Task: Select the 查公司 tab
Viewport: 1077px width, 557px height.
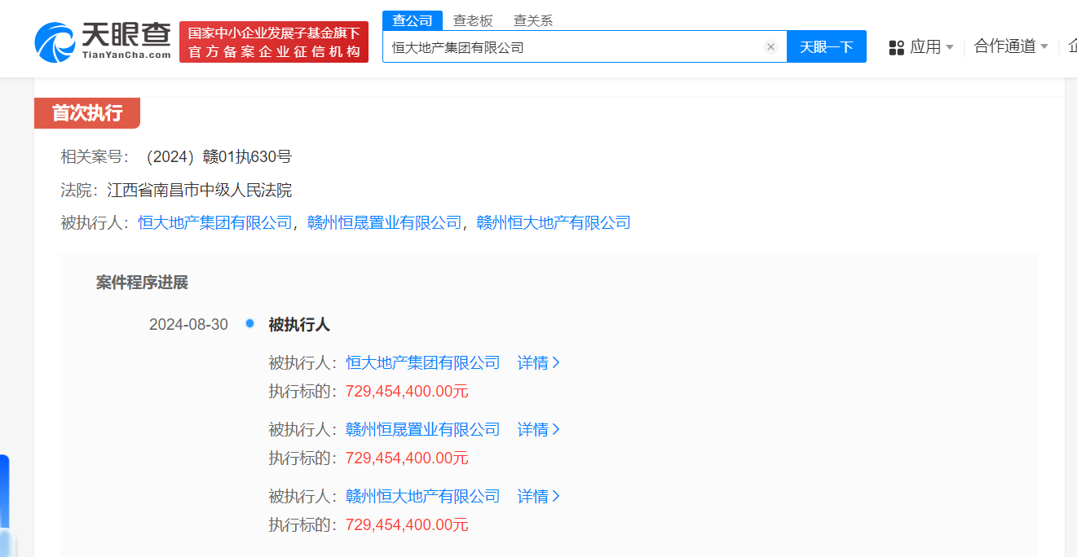Action: (413, 20)
